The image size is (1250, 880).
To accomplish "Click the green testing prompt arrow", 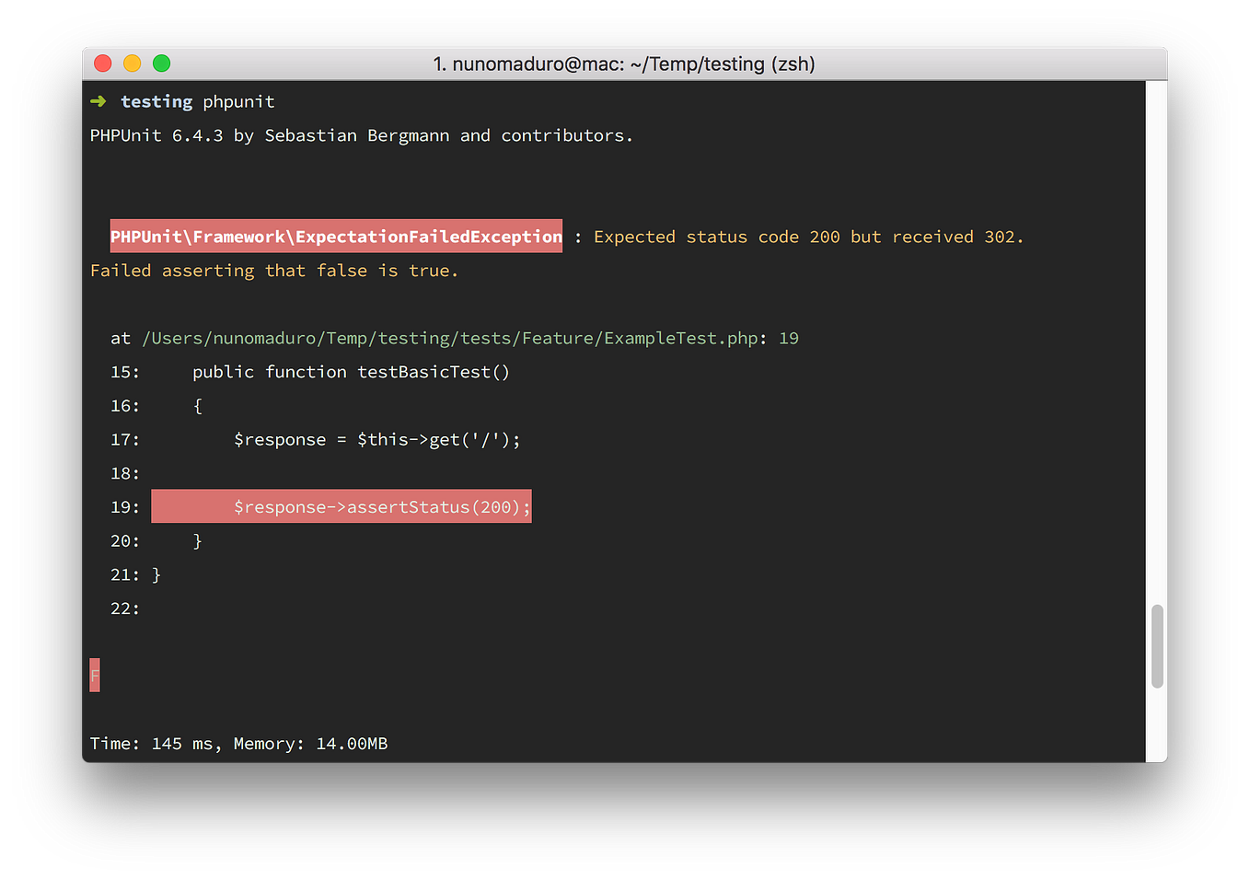I will (98, 101).
